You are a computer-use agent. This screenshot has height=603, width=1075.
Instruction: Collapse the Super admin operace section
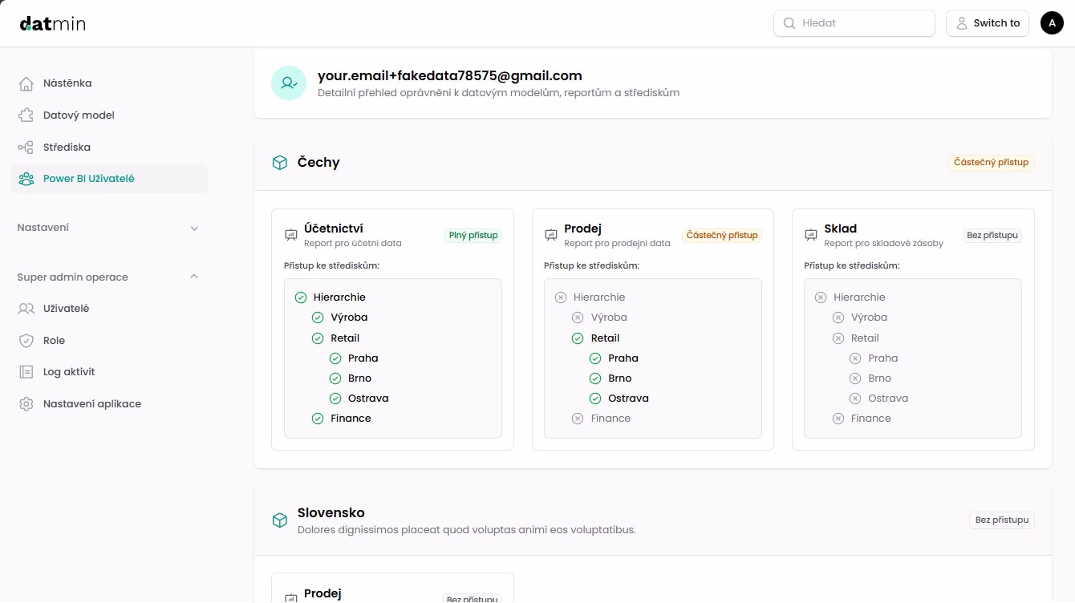pyautogui.click(x=194, y=277)
